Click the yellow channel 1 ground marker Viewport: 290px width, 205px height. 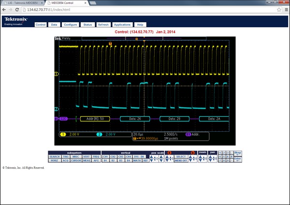point(56,74)
